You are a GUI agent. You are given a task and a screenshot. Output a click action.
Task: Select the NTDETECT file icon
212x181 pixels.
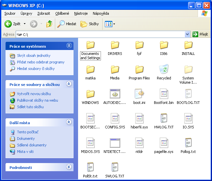(x=115, y=143)
